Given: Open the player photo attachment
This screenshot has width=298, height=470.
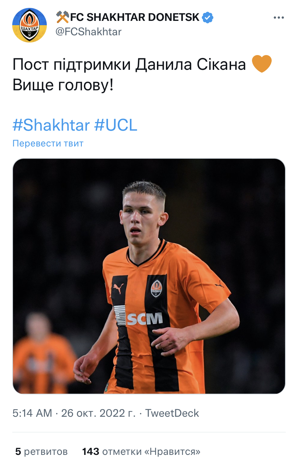Looking at the screenshot, I should [x=149, y=276].
